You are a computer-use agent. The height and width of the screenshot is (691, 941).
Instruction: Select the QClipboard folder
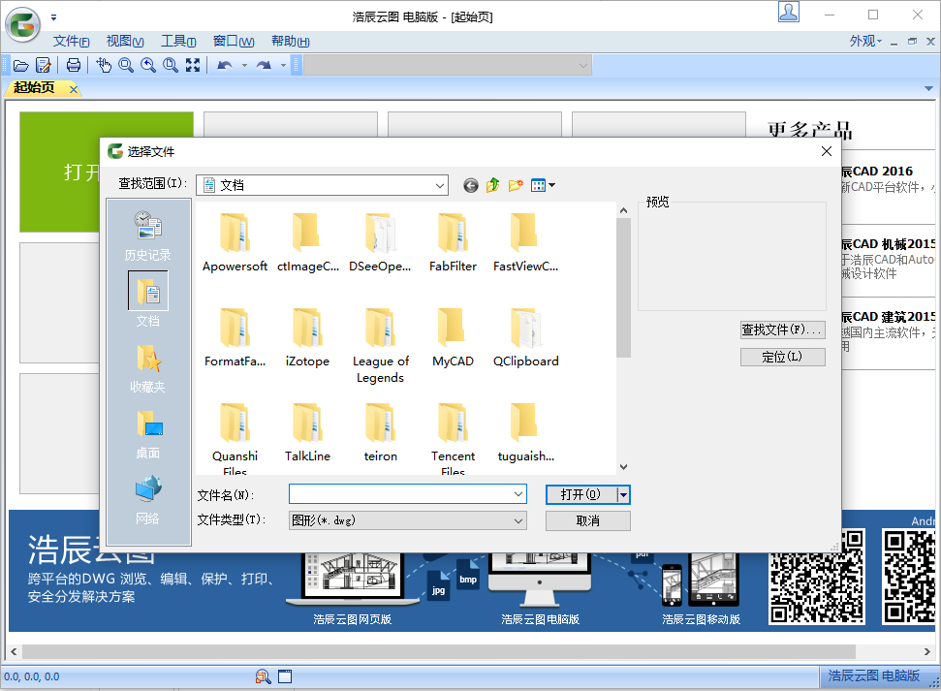click(x=525, y=337)
